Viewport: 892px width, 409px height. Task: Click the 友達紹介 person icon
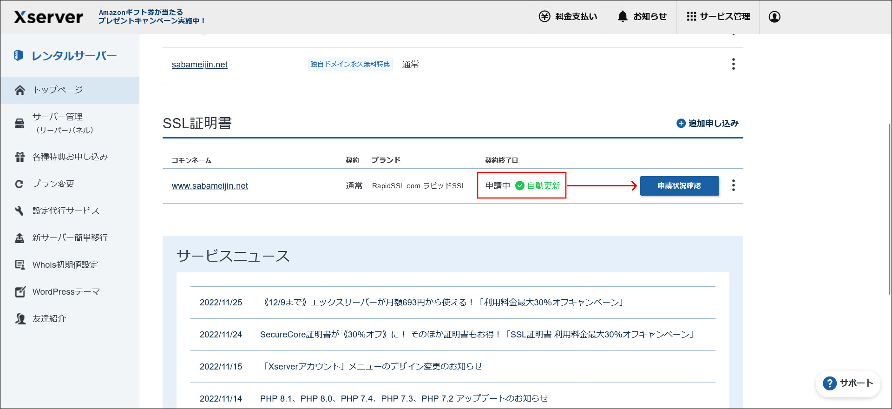coord(20,319)
